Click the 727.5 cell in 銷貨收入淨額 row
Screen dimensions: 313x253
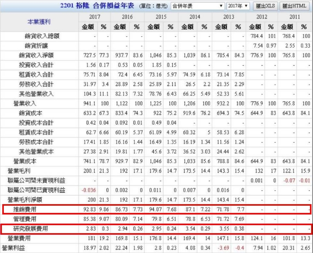[89, 55]
